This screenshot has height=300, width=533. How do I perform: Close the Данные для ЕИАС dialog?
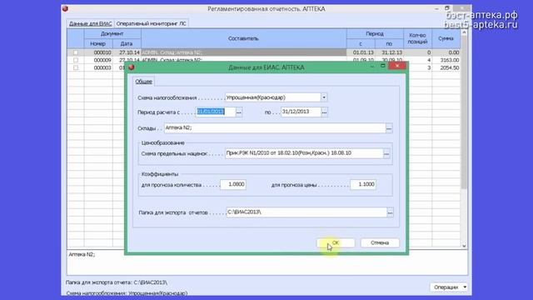point(397,66)
